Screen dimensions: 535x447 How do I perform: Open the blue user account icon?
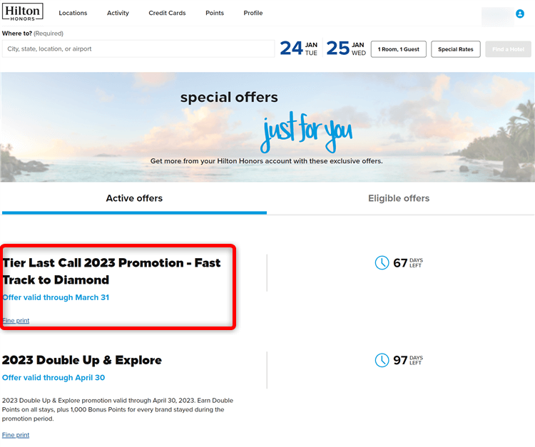tap(519, 14)
